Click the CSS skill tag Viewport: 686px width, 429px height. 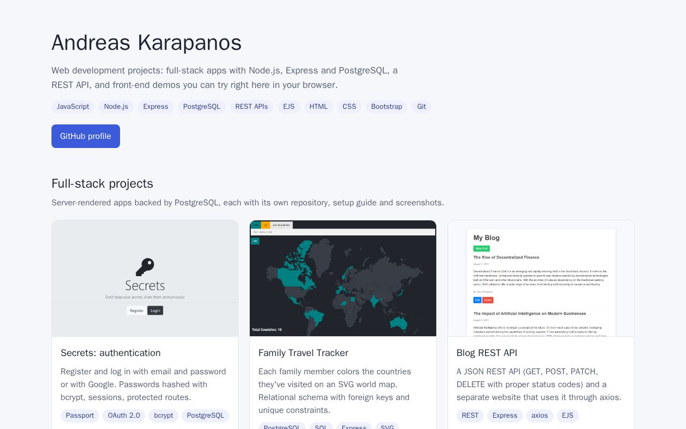349,107
